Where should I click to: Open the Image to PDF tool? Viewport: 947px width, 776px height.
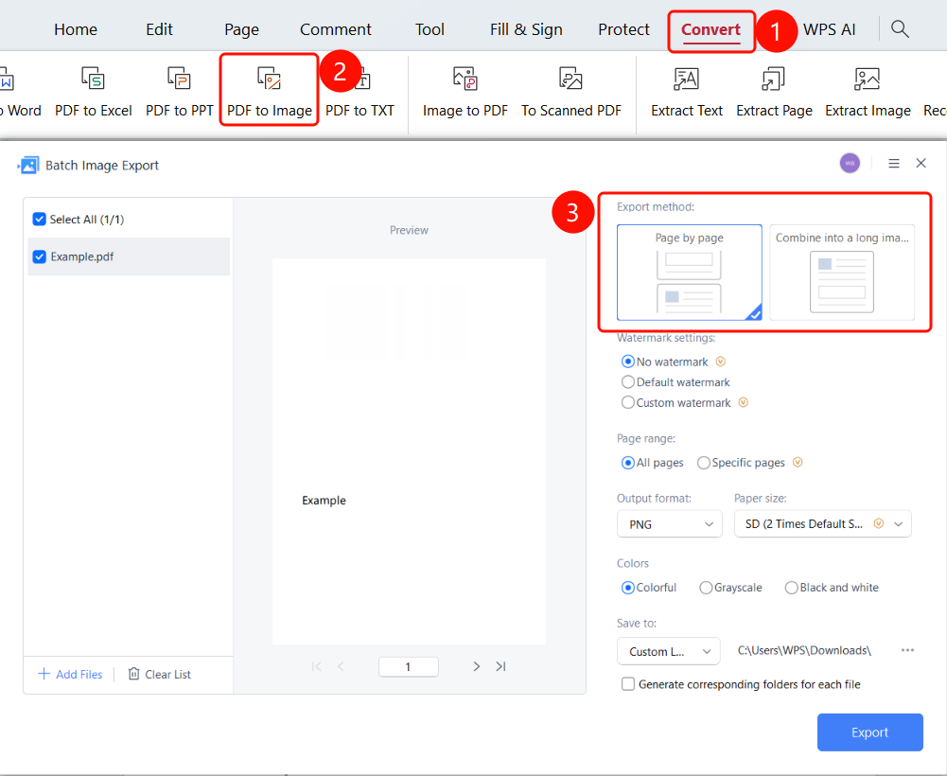(465, 92)
